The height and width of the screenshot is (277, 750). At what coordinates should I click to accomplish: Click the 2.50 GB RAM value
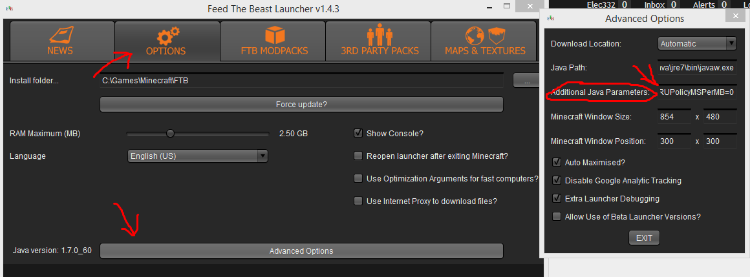[293, 134]
